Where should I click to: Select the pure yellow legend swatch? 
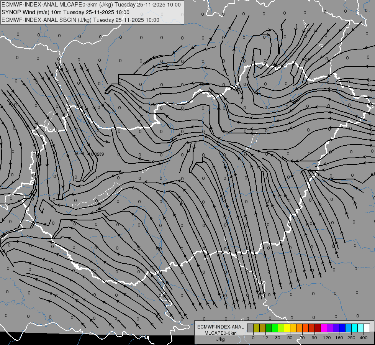[x=287, y=328]
